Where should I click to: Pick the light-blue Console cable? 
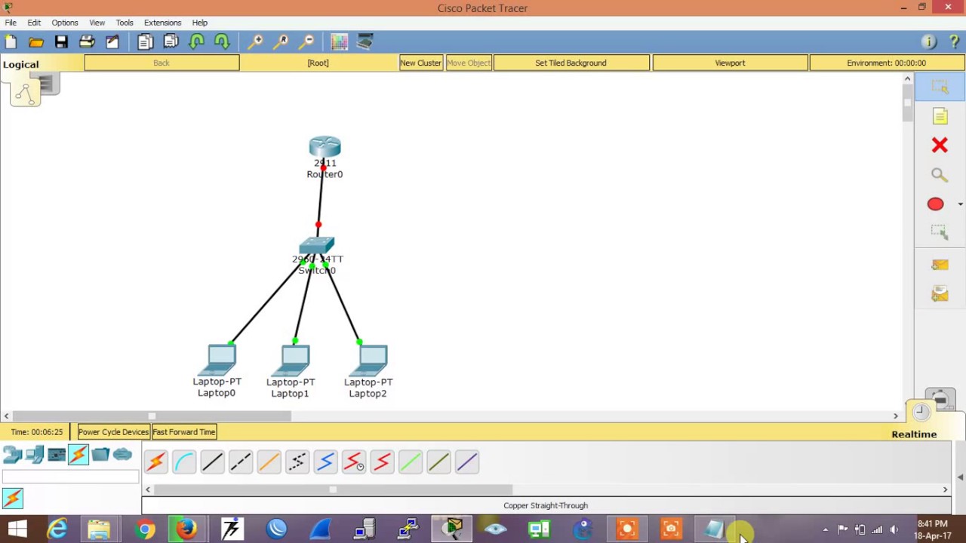[184, 462]
